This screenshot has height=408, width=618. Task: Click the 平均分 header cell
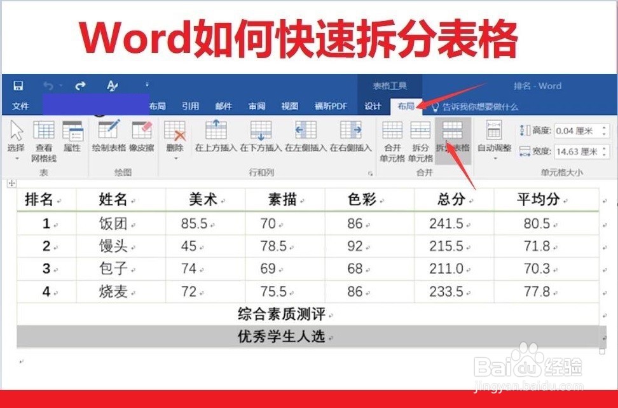pos(546,200)
